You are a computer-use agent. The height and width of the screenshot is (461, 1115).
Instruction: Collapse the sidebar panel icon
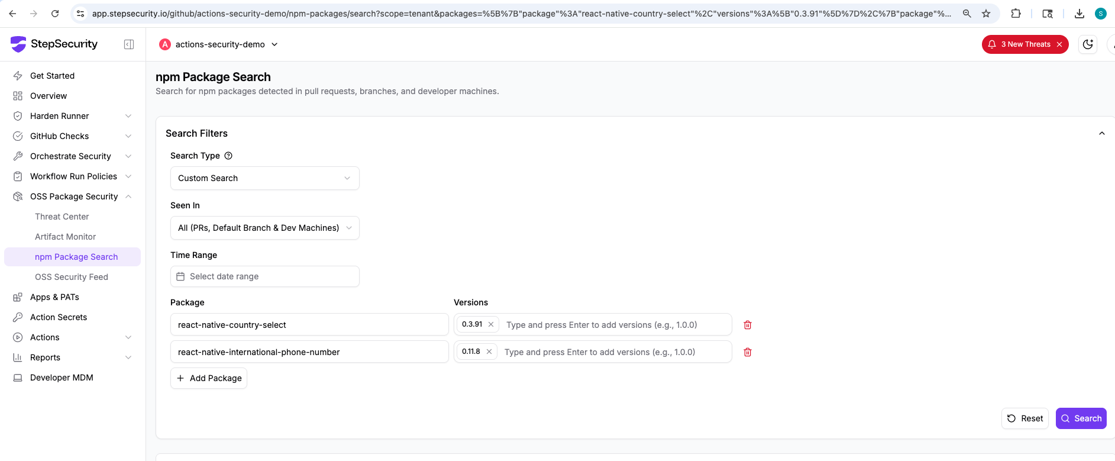click(129, 44)
